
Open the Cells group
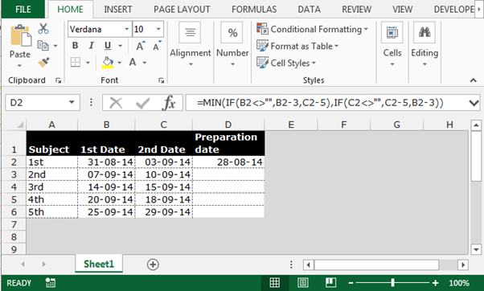point(392,45)
